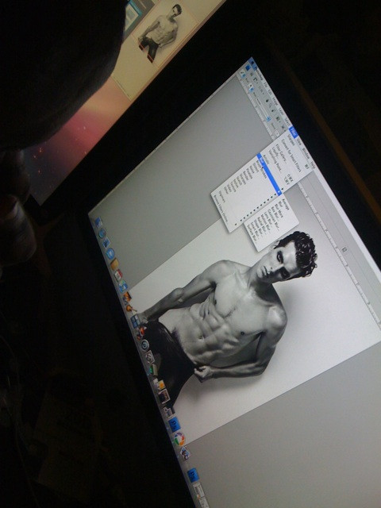Open the blue bird Twitter icon in Dock
The image size is (381, 508).
(x=110, y=254)
